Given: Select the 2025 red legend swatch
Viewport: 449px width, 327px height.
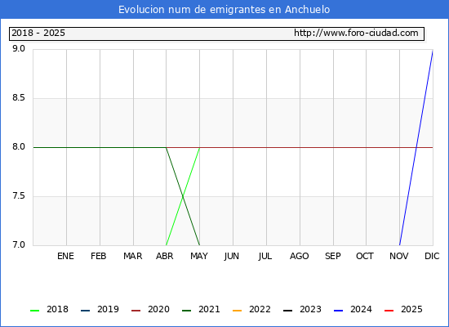Looking at the screenshot, I should click(389, 311).
